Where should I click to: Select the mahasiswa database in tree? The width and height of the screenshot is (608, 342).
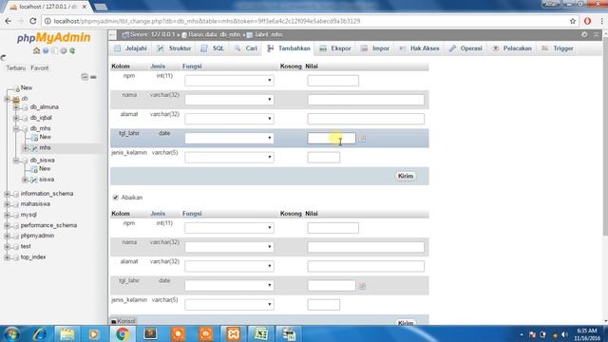point(35,204)
